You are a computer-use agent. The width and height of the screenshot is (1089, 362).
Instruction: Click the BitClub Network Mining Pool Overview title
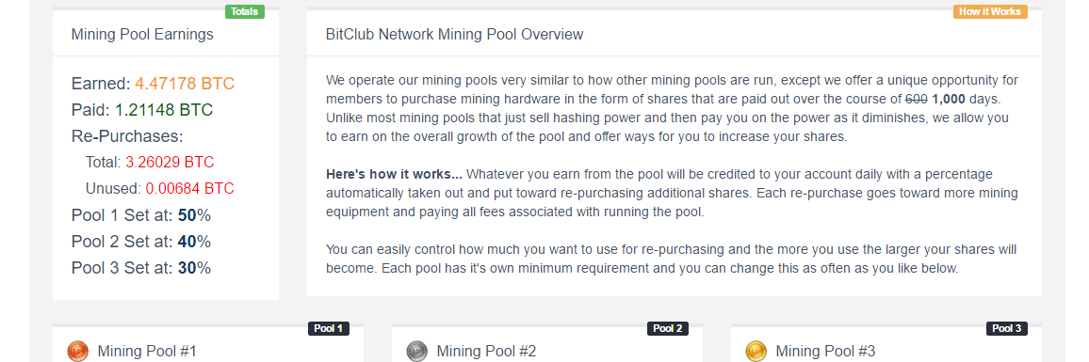(x=454, y=35)
